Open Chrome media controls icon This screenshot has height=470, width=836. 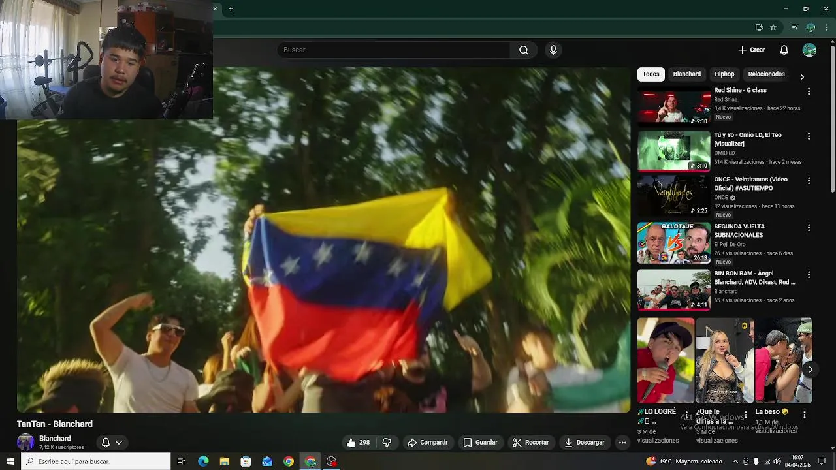click(x=795, y=27)
